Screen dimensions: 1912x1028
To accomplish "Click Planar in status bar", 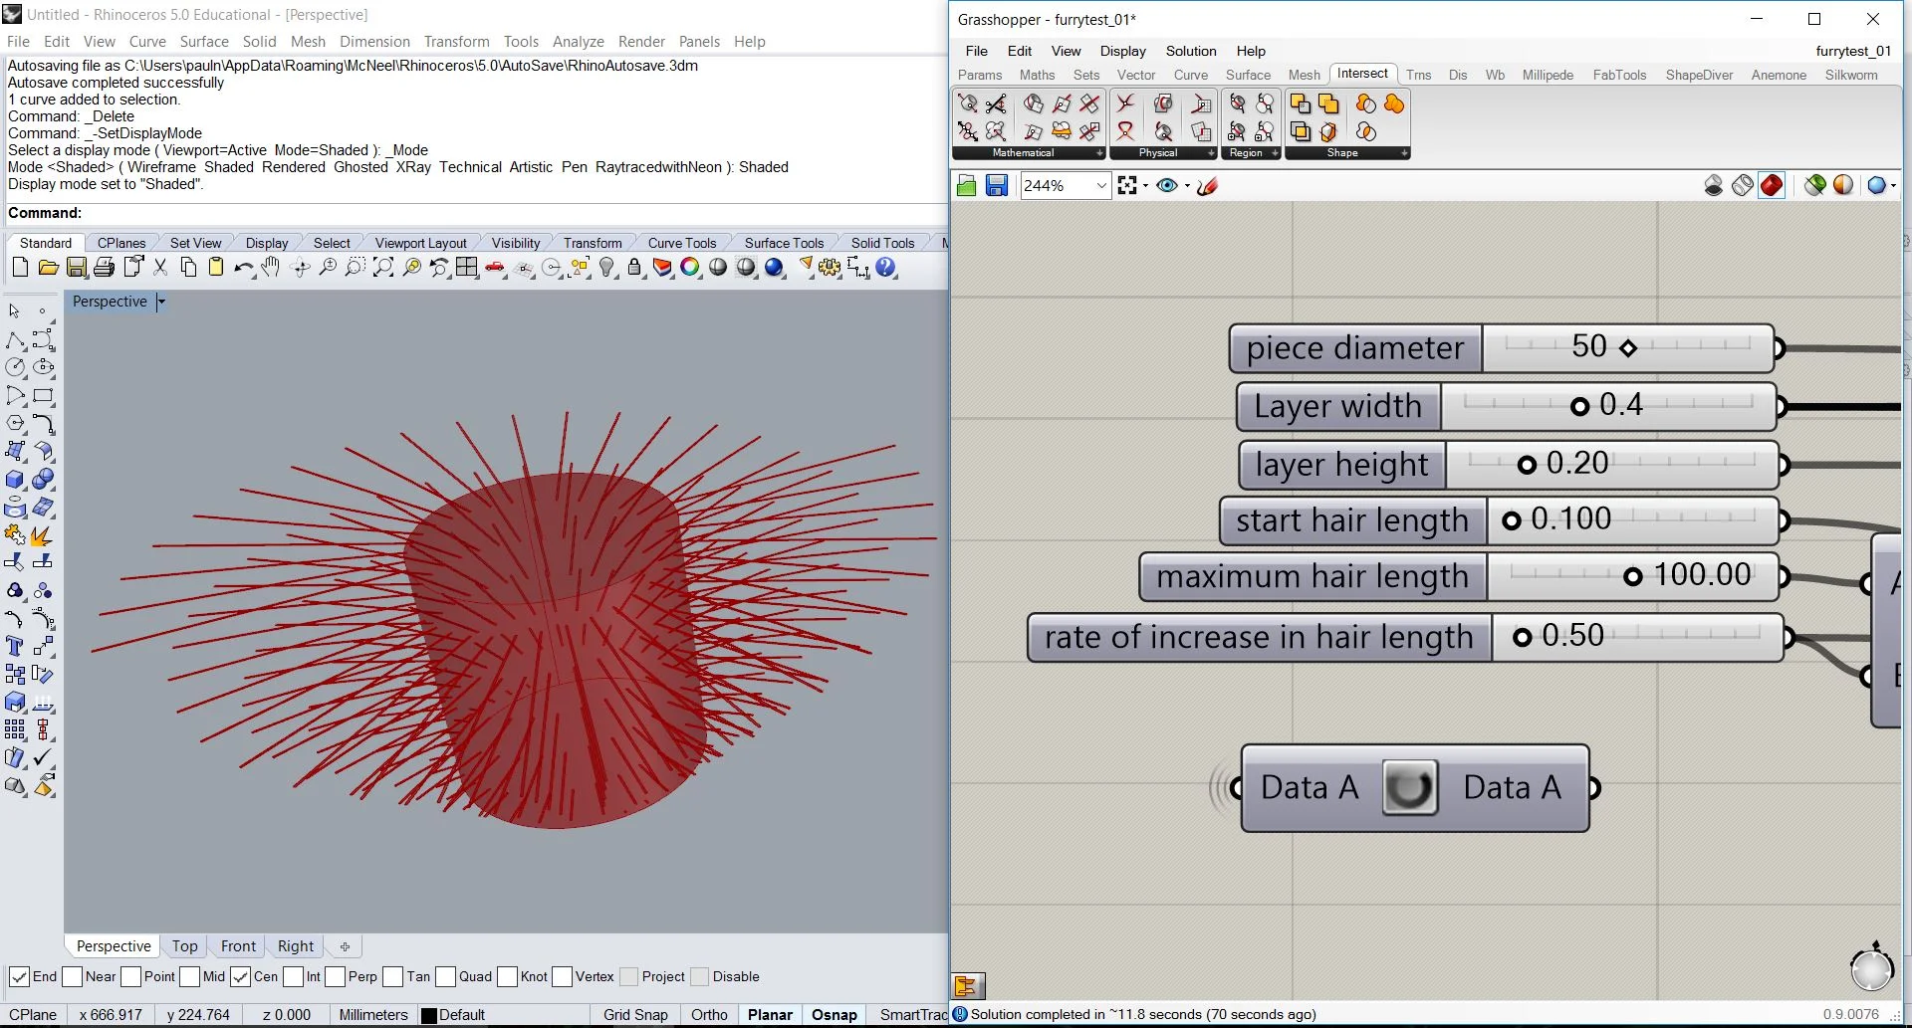I will [x=770, y=1015].
